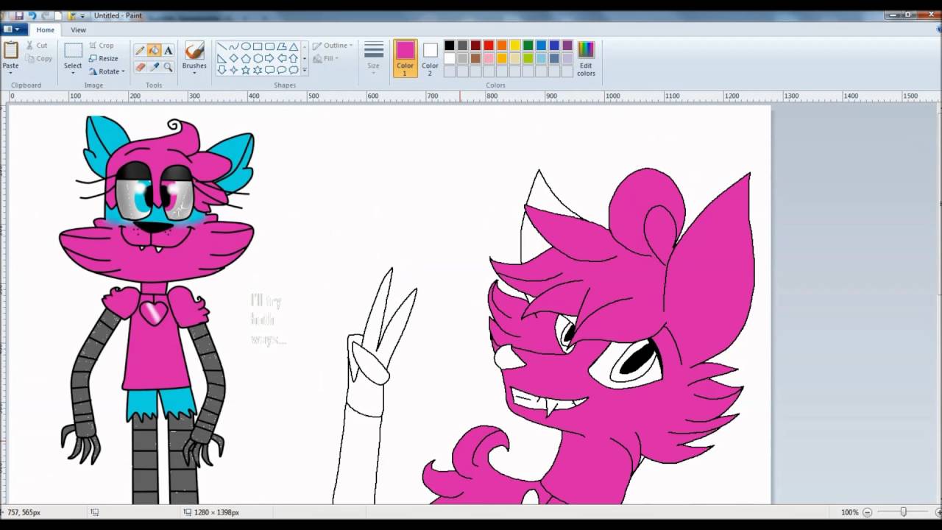The image size is (942, 530).
Task: Activate the Color 2 selector
Action: pos(431,59)
